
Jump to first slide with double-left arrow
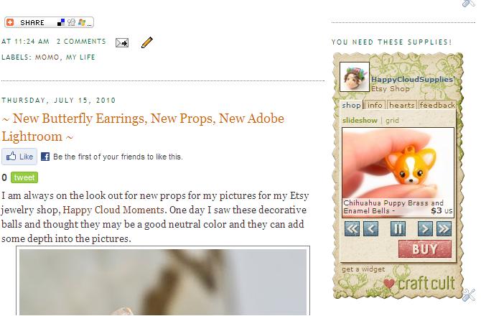(x=352, y=228)
